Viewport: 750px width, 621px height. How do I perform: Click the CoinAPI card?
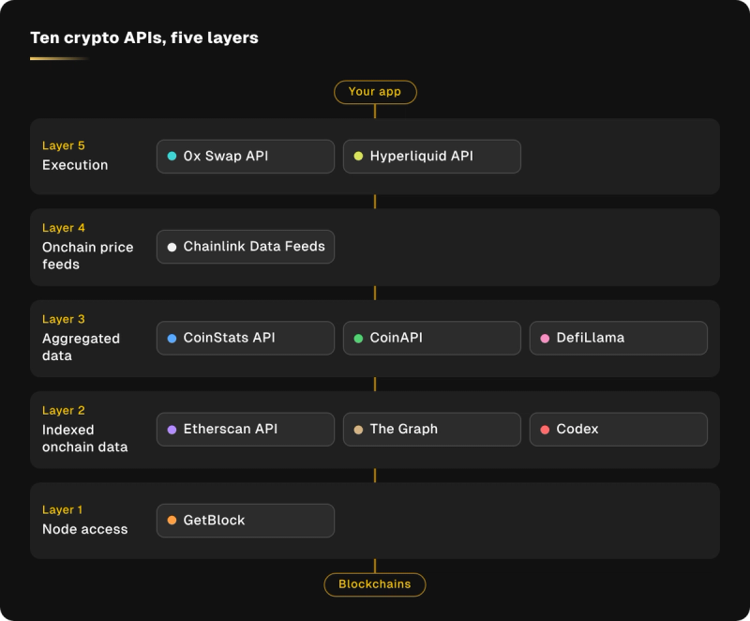(x=432, y=338)
